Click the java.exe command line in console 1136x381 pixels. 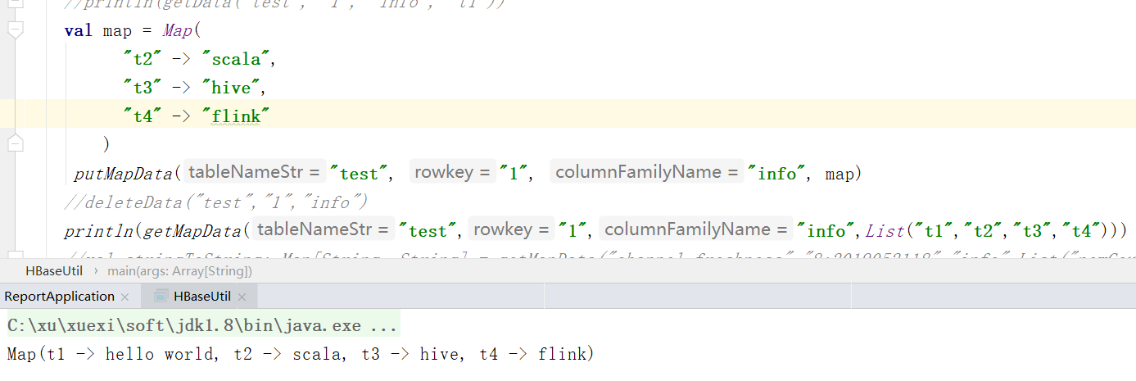pyautogui.click(x=203, y=325)
